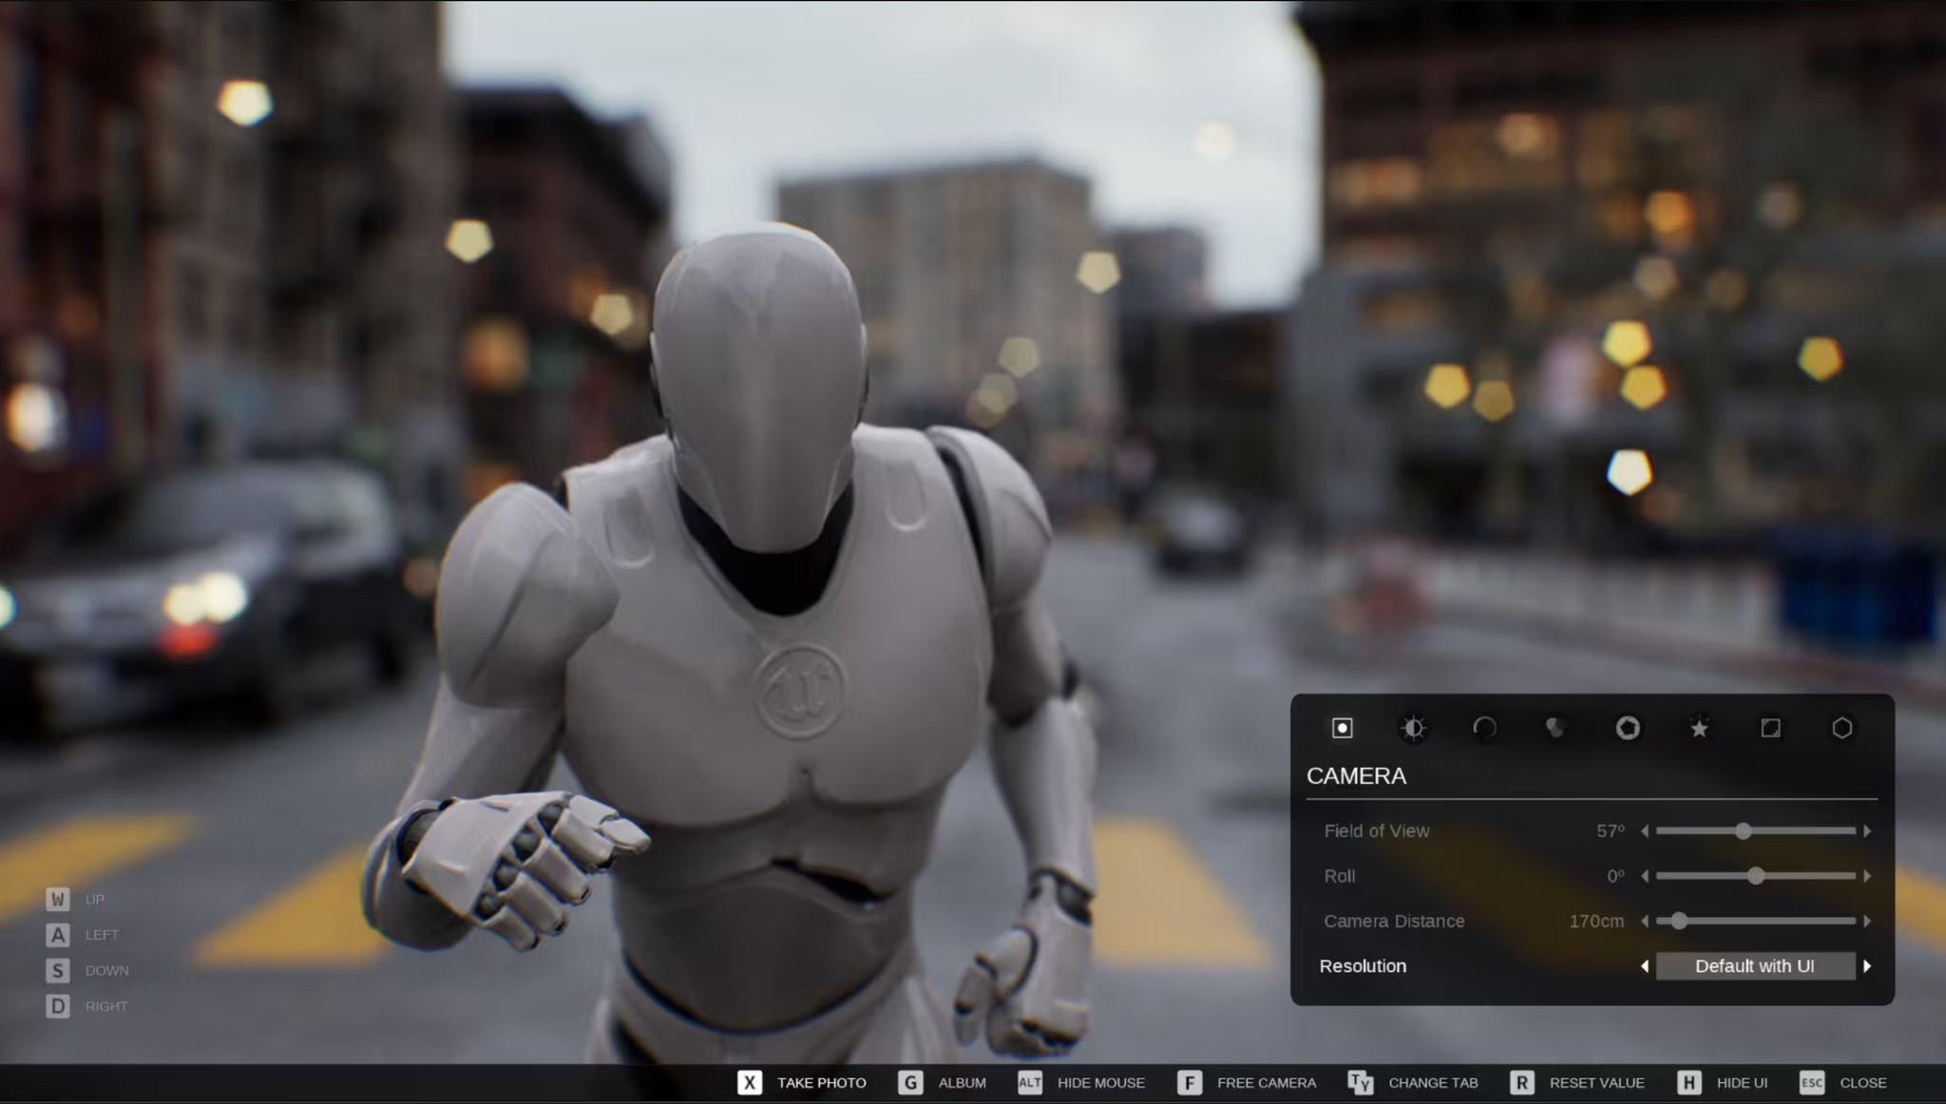The image size is (1946, 1104).
Task: Click the rotation/reset icon
Action: click(x=1485, y=727)
